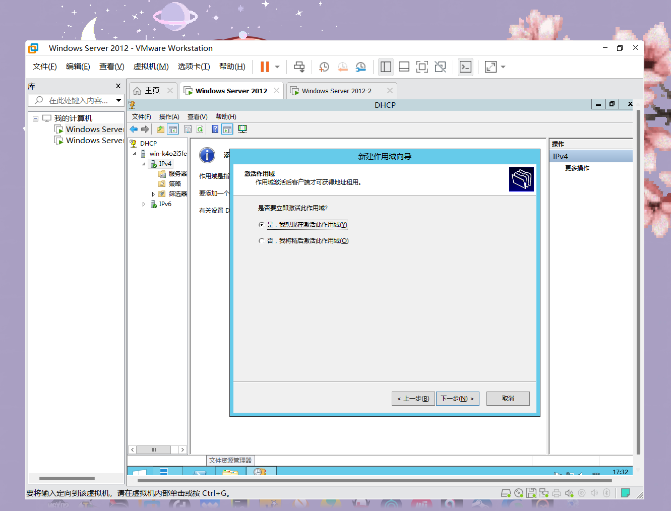The width and height of the screenshot is (671, 511).
Task: Open the power options dropdown arrow next to pause
Action: coord(277,67)
